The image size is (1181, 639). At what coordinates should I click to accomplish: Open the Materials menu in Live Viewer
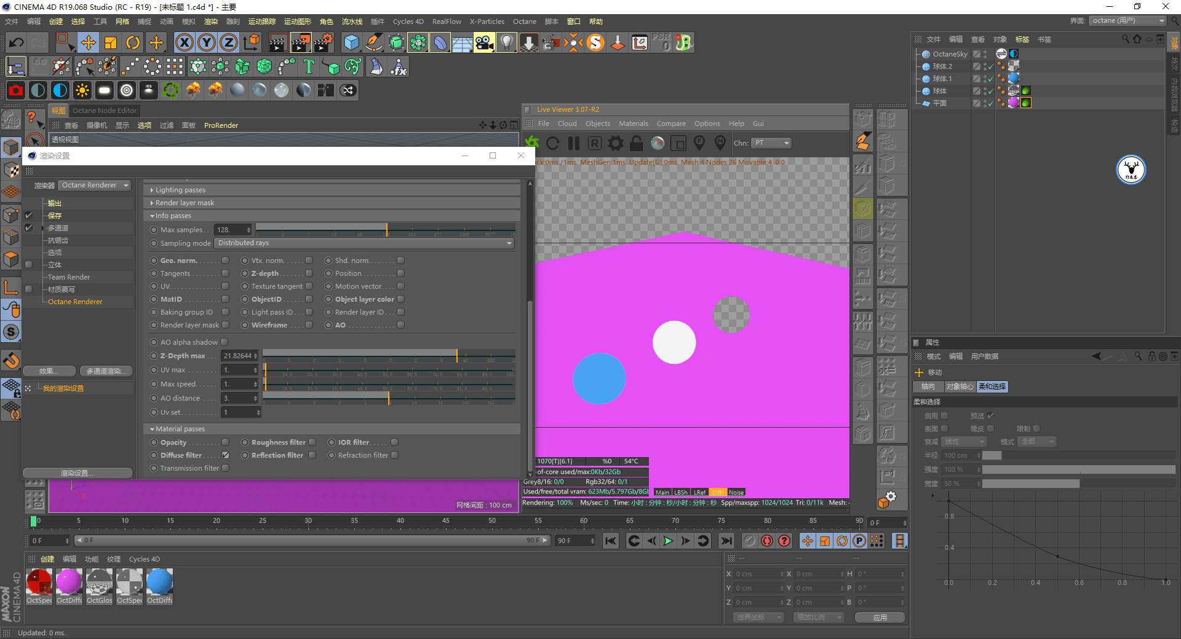tap(633, 123)
